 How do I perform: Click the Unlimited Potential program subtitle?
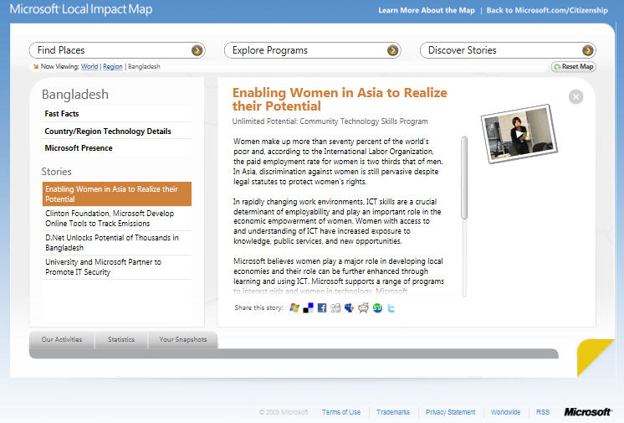click(330, 121)
